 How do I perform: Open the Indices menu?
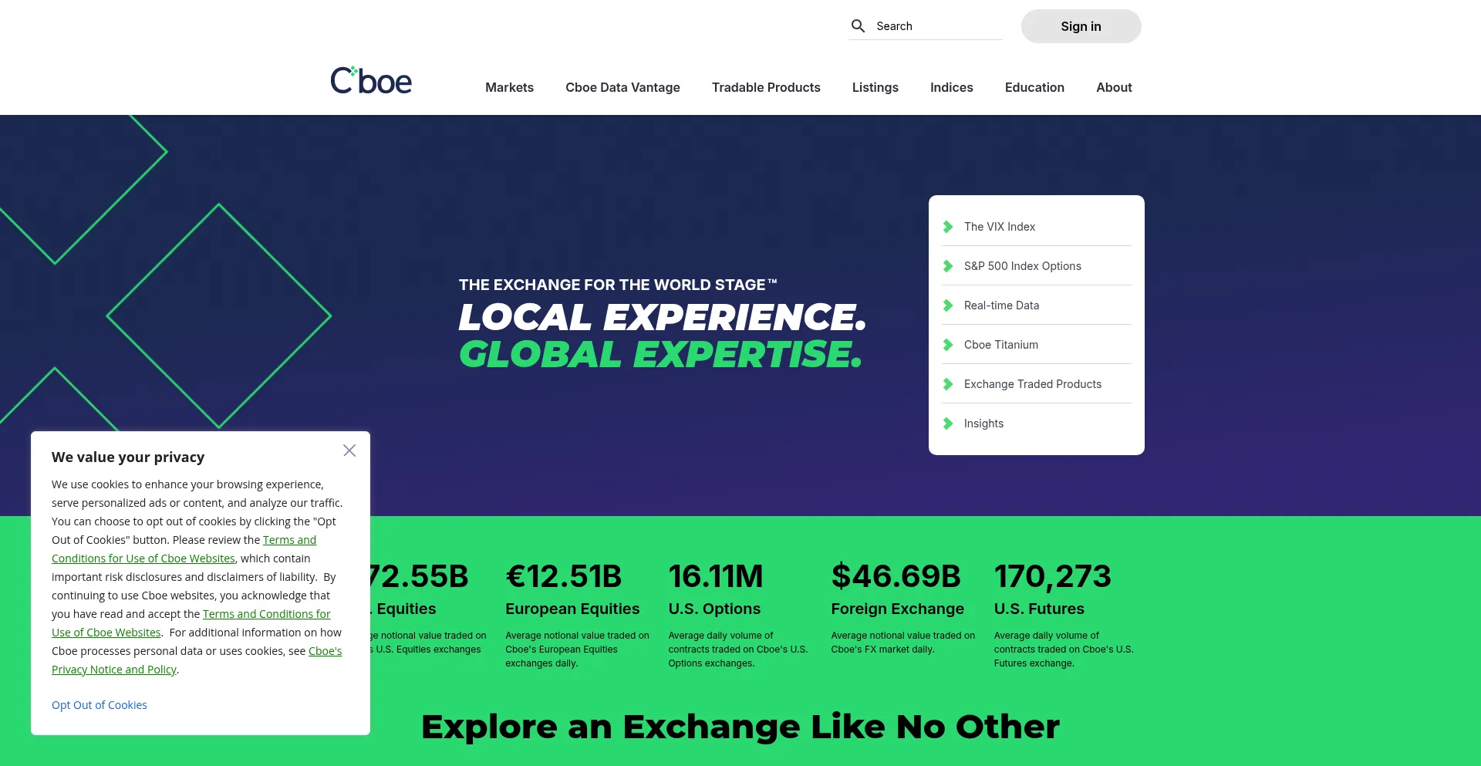(x=951, y=87)
